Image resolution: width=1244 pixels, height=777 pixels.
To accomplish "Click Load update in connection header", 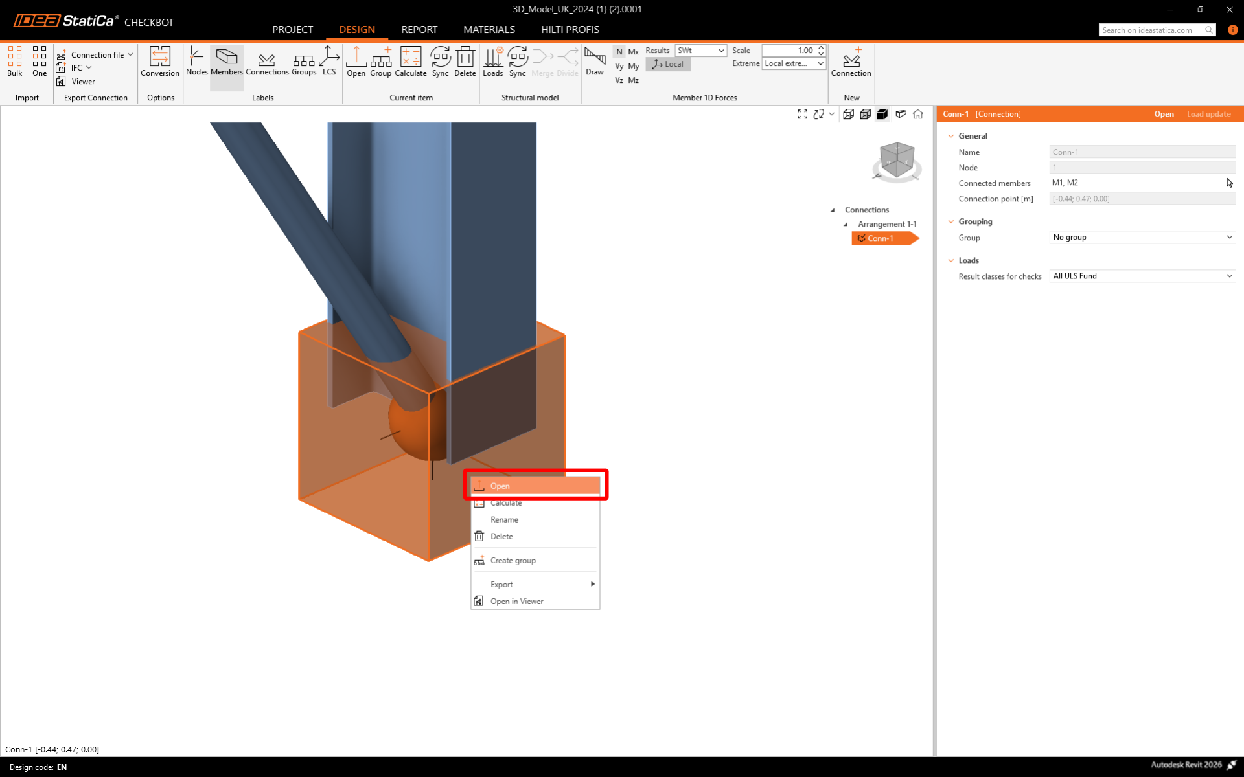I will 1208,114.
